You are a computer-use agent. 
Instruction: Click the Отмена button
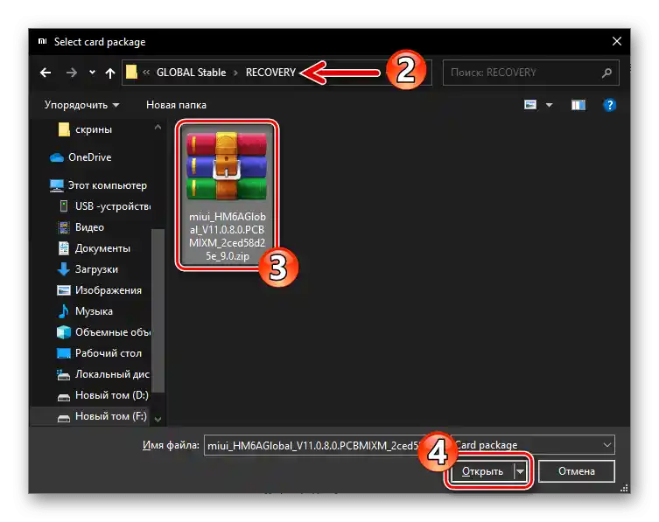click(576, 471)
